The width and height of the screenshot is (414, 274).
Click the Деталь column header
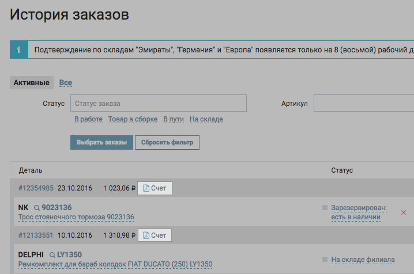(31, 170)
